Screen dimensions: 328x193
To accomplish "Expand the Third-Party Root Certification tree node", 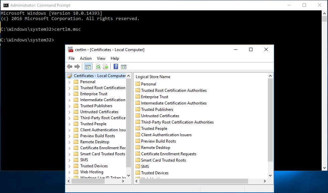I will click(70, 118).
